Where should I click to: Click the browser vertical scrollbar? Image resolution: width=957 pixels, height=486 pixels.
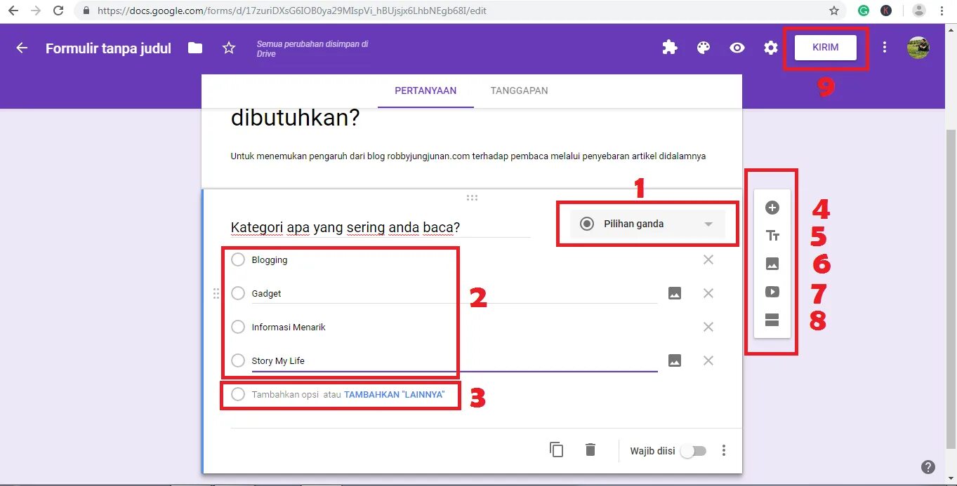[951, 288]
